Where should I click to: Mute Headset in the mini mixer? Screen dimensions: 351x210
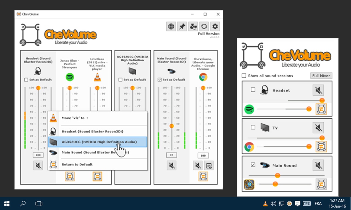point(318,90)
